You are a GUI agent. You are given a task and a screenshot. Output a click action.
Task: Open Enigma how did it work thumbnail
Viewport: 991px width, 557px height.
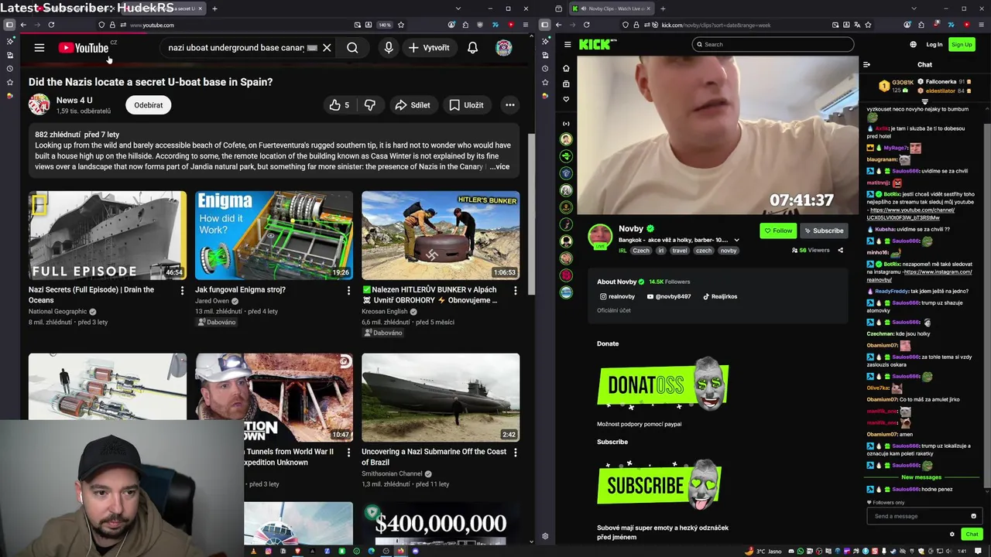point(274,235)
